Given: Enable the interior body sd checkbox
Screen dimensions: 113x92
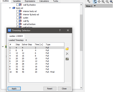Looking at the screenshot, I should [x=17, y=11].
